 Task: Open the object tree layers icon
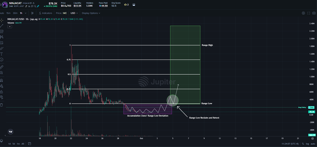click(1, 141)
